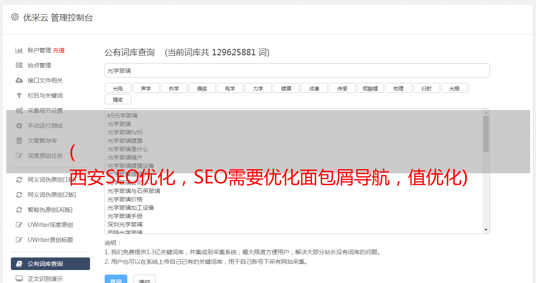The image size is (536, 283).
Task: Click the filter icon for 栏目与关键词
Action: [19, 95]
